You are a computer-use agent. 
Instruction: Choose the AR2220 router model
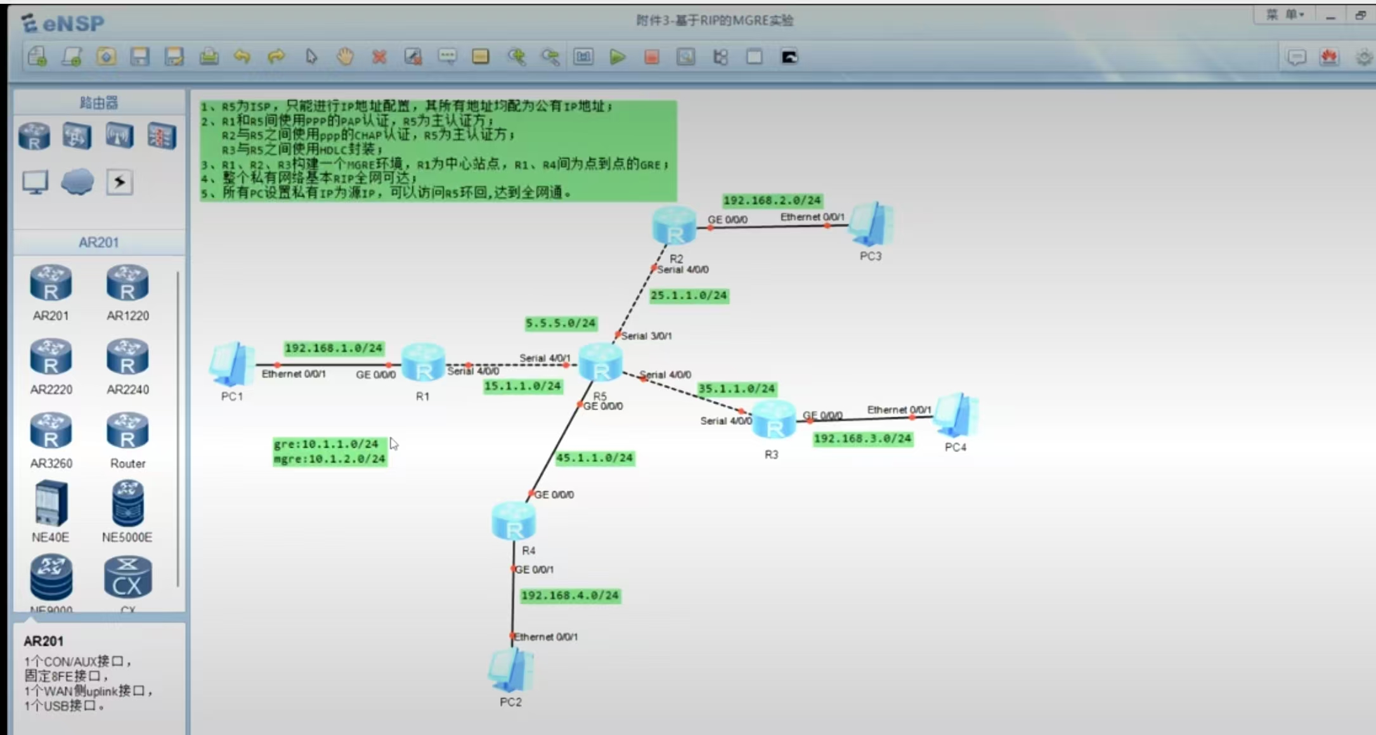coord(51,358)
